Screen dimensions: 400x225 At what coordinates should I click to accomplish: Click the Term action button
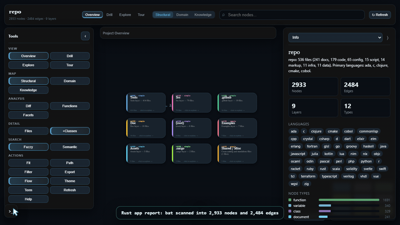tap(28, 190)
